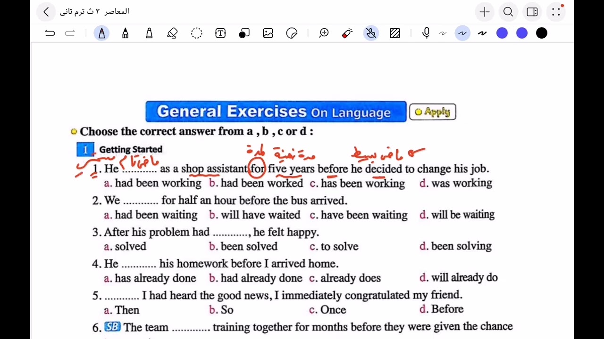Tap answer 'had been waiting' in question 2
604x339 pixels.
pos(156,215)
